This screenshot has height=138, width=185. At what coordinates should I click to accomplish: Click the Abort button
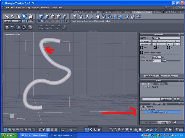coord(161,76)
